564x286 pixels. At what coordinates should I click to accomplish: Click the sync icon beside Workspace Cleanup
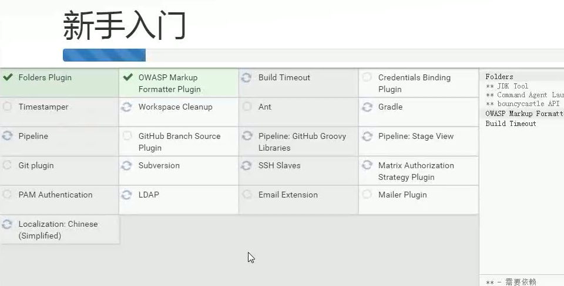point(127,107)
